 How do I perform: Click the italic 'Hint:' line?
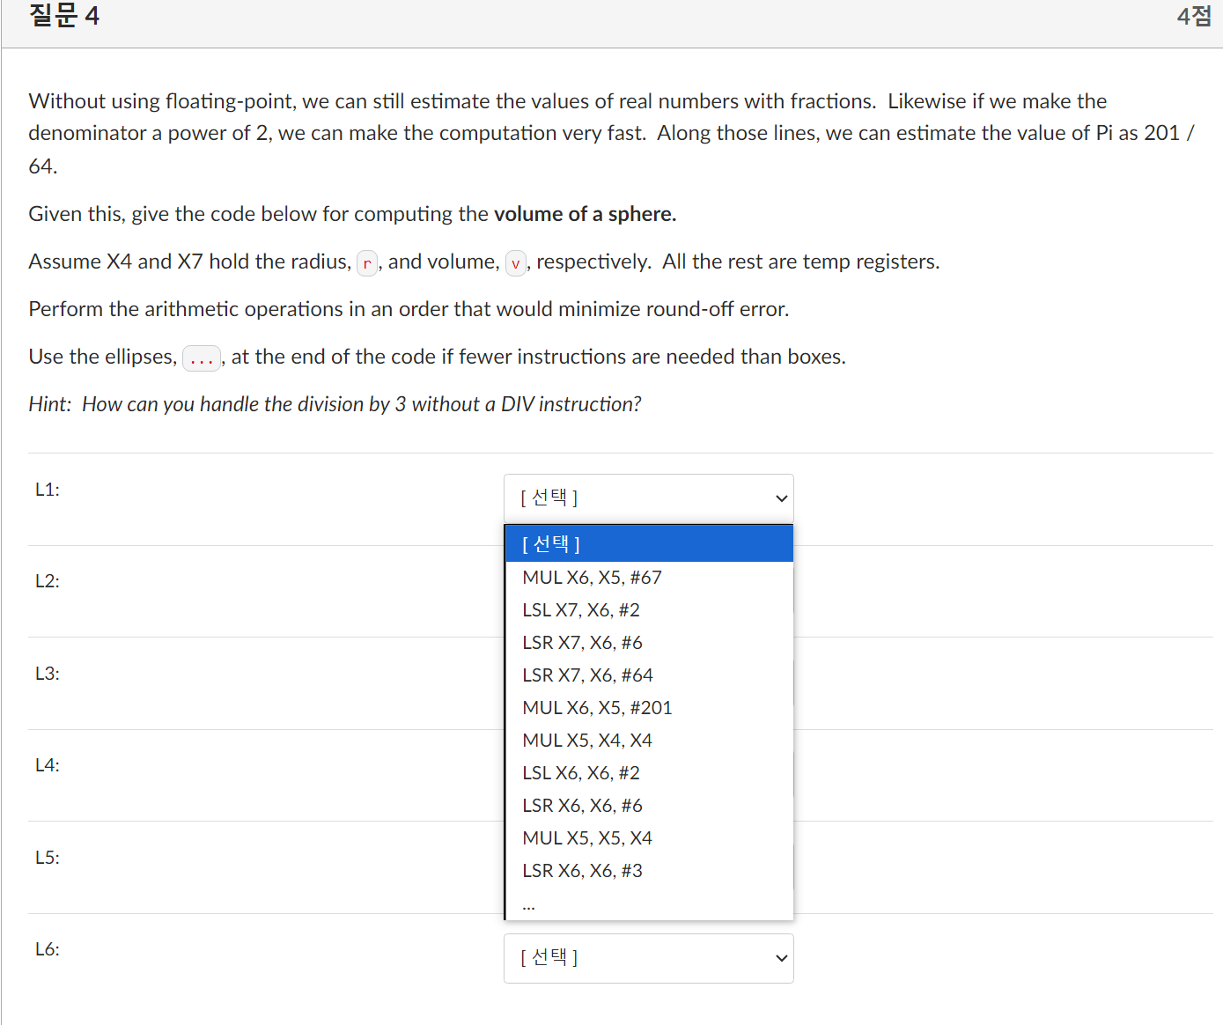coord(335,404)
